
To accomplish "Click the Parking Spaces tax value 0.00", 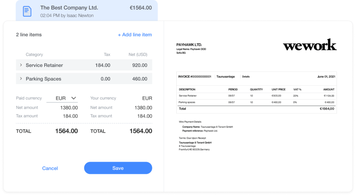I will (105, 79).
